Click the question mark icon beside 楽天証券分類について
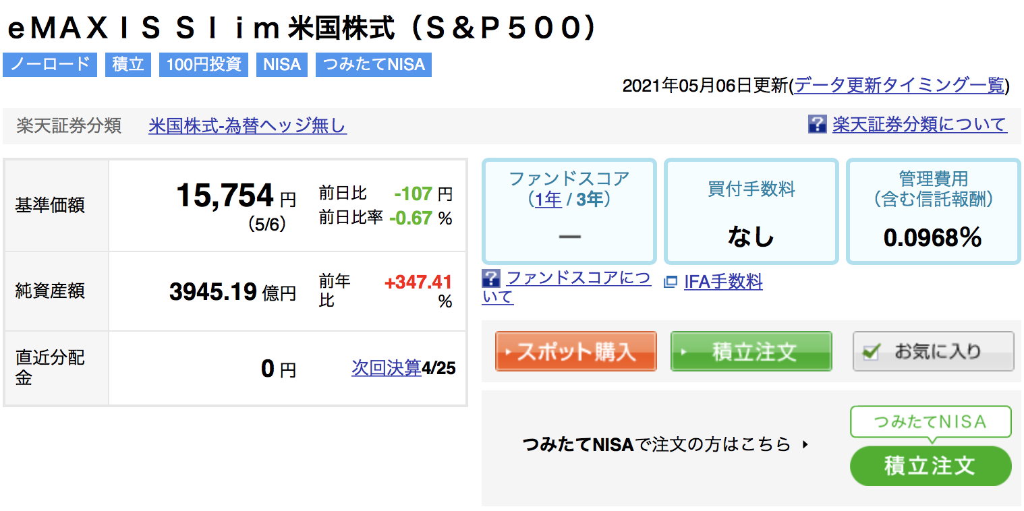This screenshot has height=511, width=1024. [816, 124]
